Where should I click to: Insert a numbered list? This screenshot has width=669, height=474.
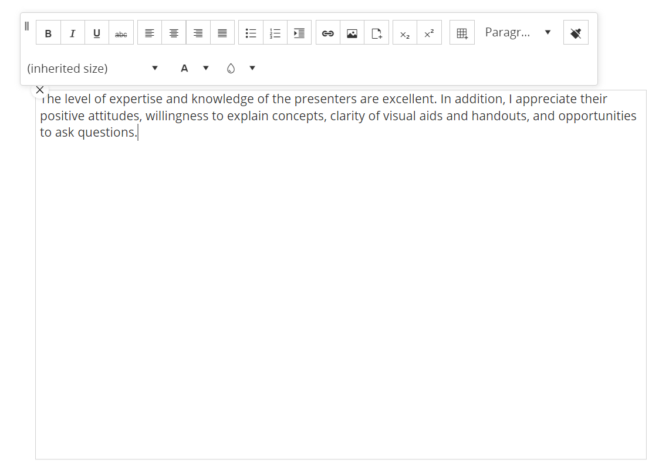point(275,33)
